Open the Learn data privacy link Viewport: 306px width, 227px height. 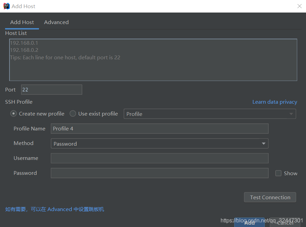pos(274,102)
